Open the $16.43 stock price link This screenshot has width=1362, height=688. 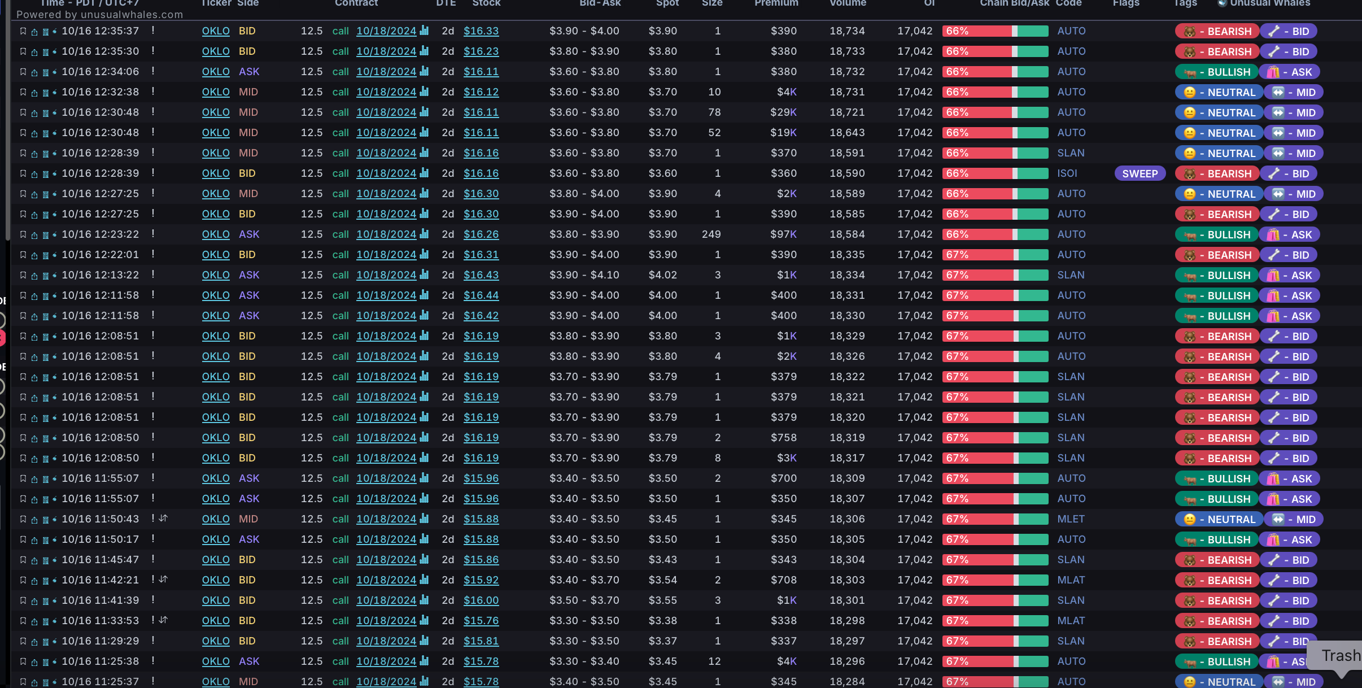pyautogui.click(x=481, y=276)
